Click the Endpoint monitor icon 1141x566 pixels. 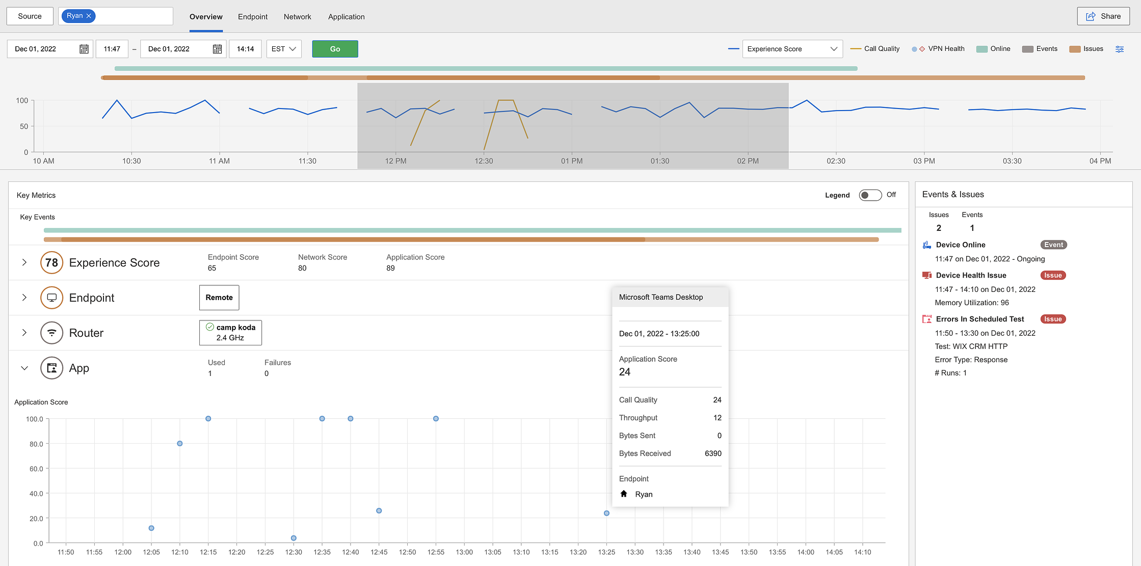[x=51, y=298]
